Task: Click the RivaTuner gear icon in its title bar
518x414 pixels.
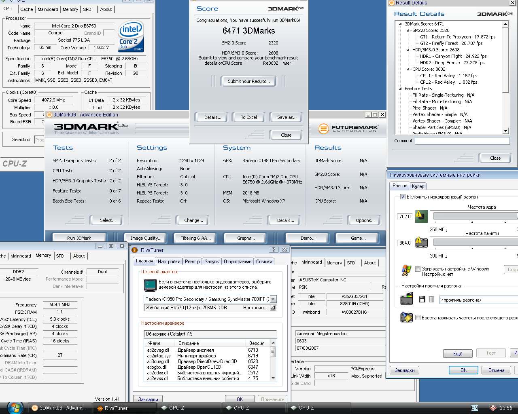Action: [135, 250]
